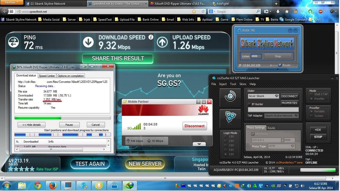The width and height of the screenshot is (340, 191).
Task: Open the Bank Online bookmark folder
Action: coord(148,19)
